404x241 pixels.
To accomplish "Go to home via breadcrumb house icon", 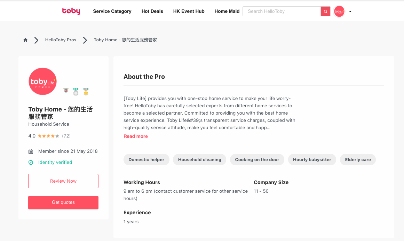I will coord(25,40).
